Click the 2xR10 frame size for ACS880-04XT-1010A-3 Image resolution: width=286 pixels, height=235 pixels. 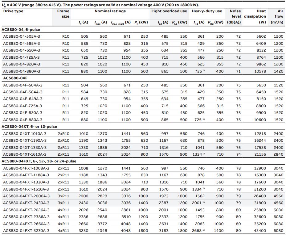pos(63,134)
